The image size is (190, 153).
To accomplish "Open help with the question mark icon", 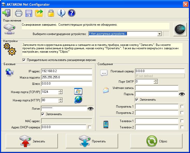I will (72, 13).
